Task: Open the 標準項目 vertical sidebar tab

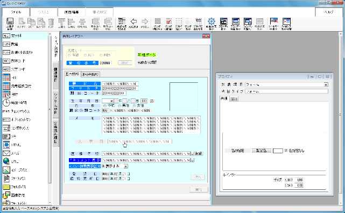Action: (55, 75)
